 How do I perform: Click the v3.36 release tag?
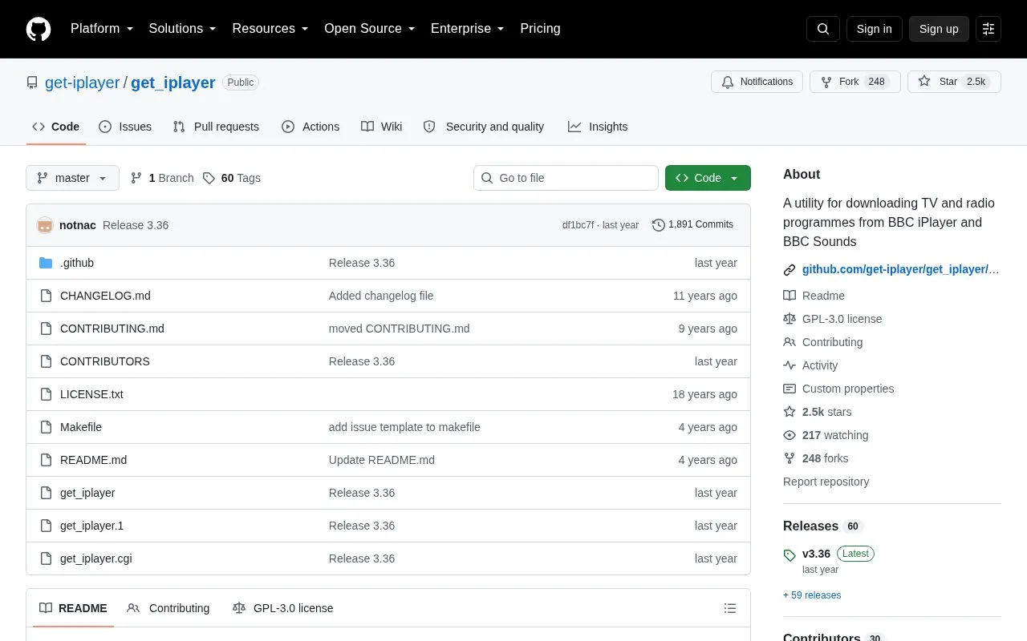point(816,554)
